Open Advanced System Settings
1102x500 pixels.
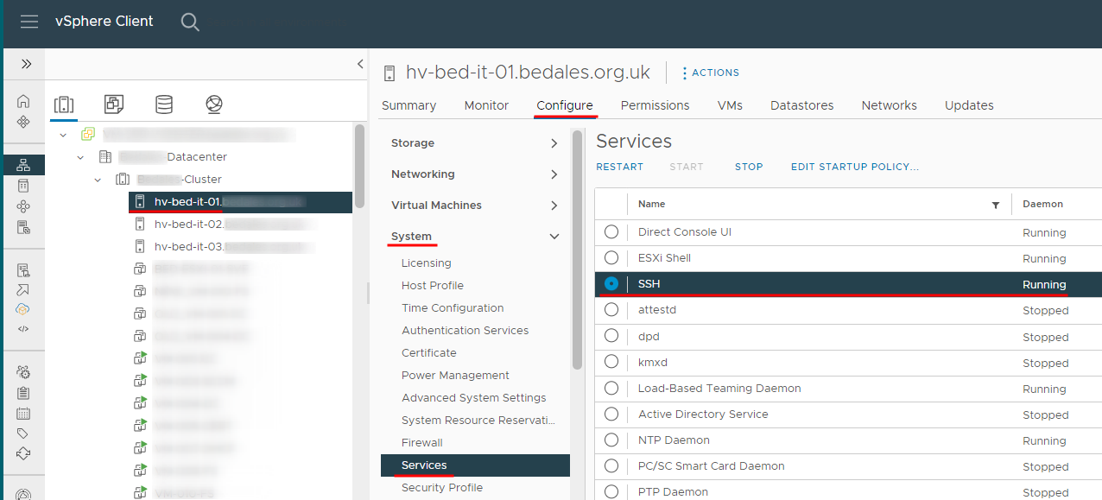(474, 398)
